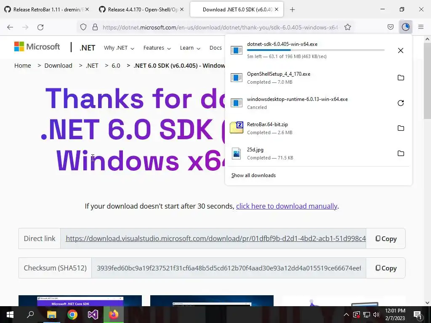This screenshot has width=431, height=323.
Task: Show 25d.jpg in its folder
Action: pos(401,154)
